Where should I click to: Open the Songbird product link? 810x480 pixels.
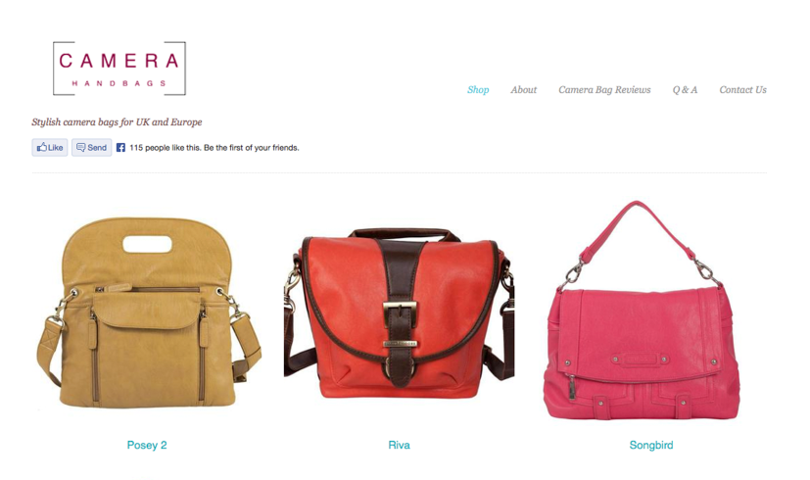tap(651, 445)
